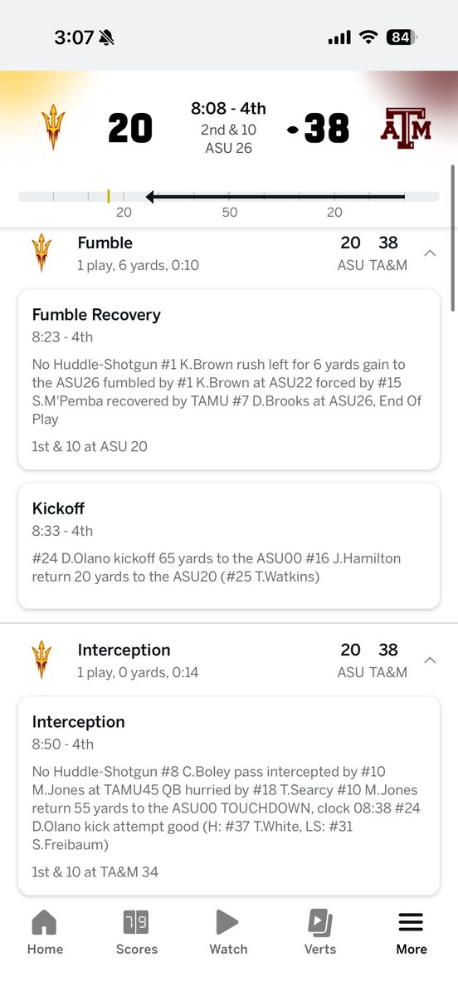The height and width of the screenshot is (997, 458).
Task: Tap the Texas A&M logo in header
Action: pyautogui.click(x=406, y=129)
